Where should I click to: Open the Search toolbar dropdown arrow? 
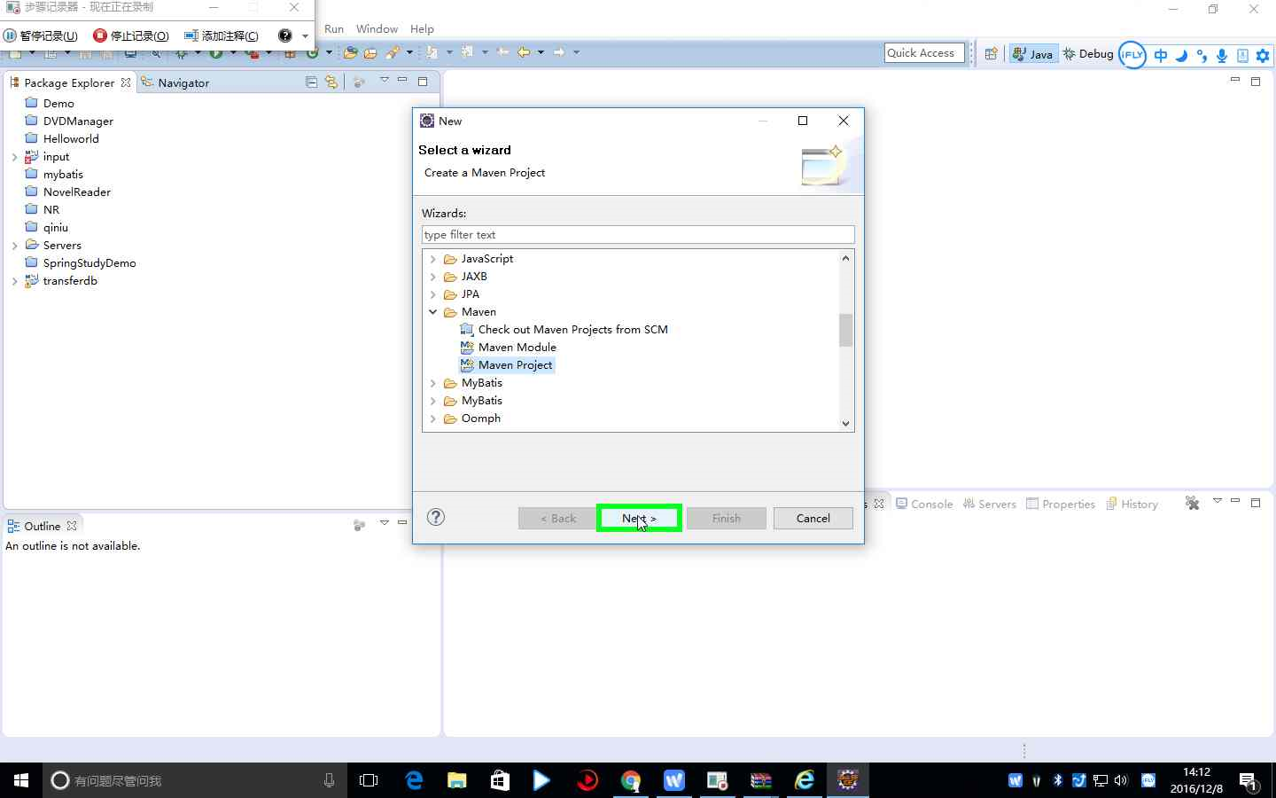point(409,52)
